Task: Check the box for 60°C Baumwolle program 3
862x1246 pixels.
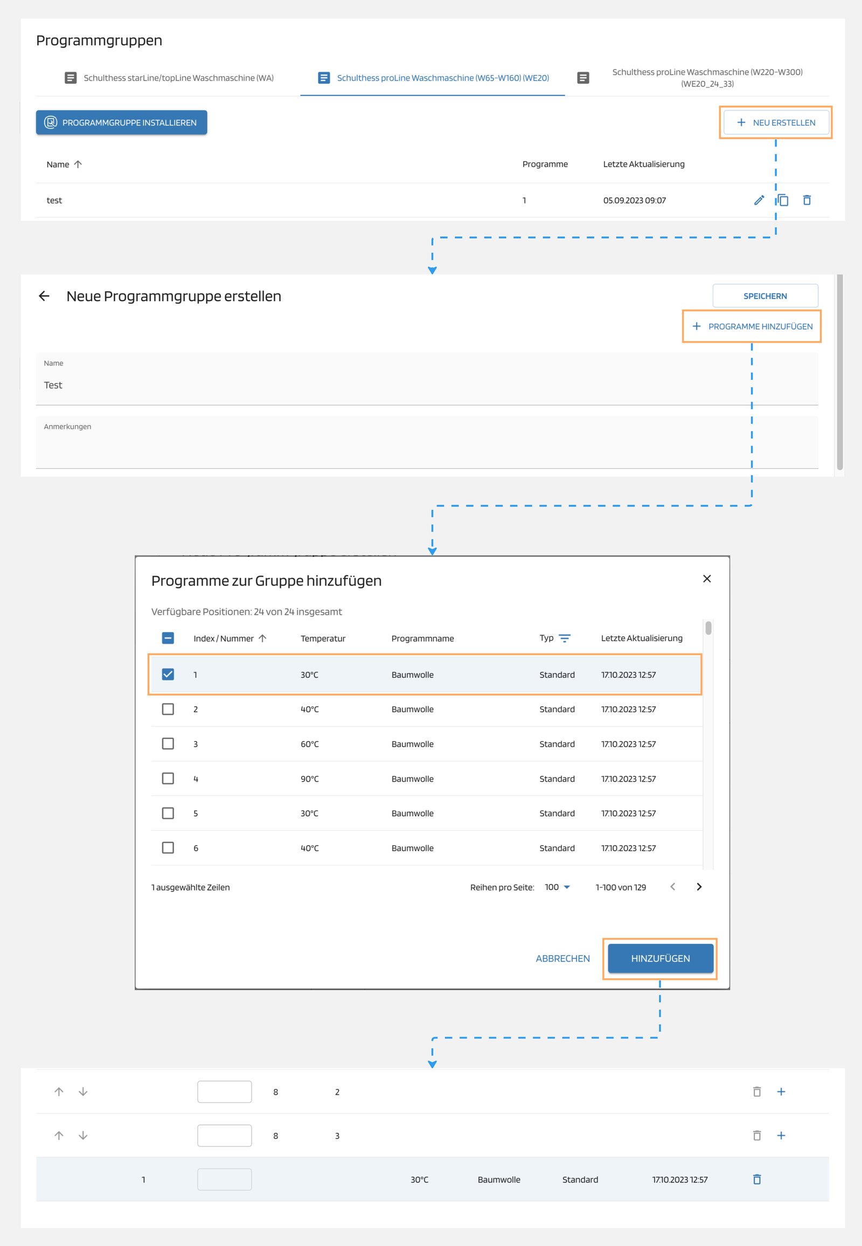Action: 168,744
